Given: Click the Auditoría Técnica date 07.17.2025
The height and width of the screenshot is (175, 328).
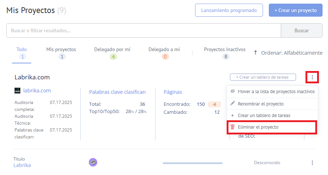Looking at the screenshot, I should (x=61, y=116).
